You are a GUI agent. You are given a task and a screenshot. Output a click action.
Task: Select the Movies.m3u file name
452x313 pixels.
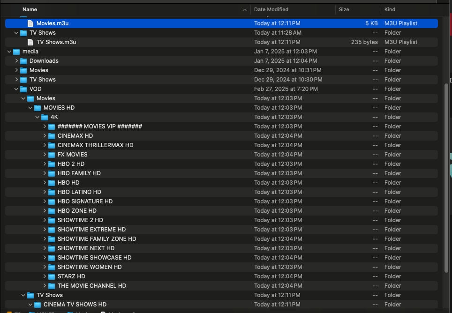coord(53,23)
